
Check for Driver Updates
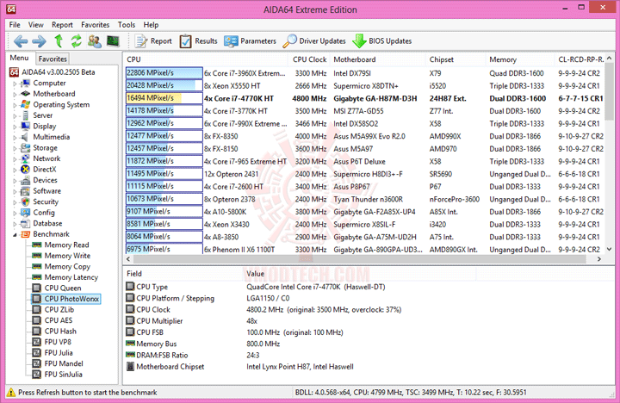click(x=314, y=40)
